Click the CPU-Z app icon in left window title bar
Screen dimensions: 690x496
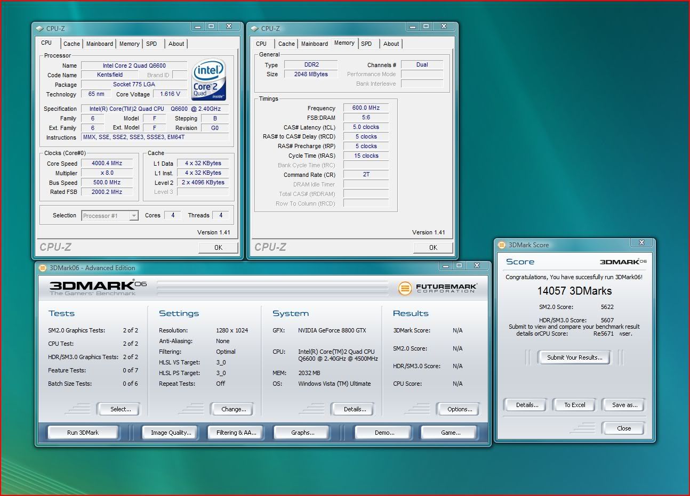point(39,29)
